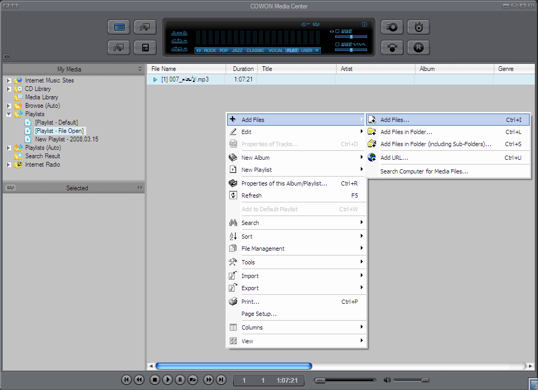
Task: Click the portable player device button
Action: click(145, 48)
